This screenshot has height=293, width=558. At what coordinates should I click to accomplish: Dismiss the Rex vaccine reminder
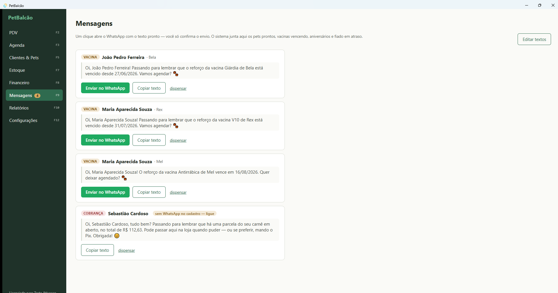tap(178, 140)
